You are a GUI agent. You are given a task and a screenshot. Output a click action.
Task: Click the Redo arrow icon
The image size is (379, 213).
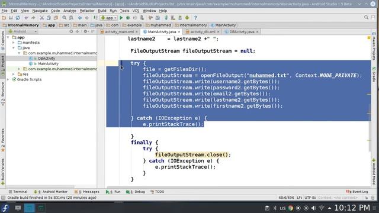tap(33, 18)
